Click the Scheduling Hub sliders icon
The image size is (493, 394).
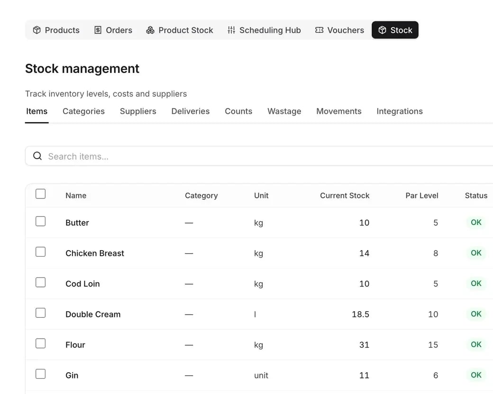(x=231, y=30)
